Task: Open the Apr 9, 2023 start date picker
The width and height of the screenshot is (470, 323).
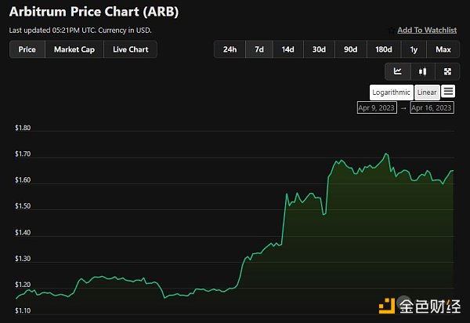Action: tap(376, 108)
